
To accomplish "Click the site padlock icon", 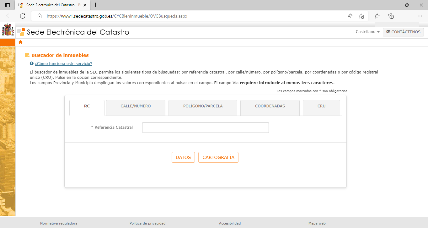I will tap(39, 16).
